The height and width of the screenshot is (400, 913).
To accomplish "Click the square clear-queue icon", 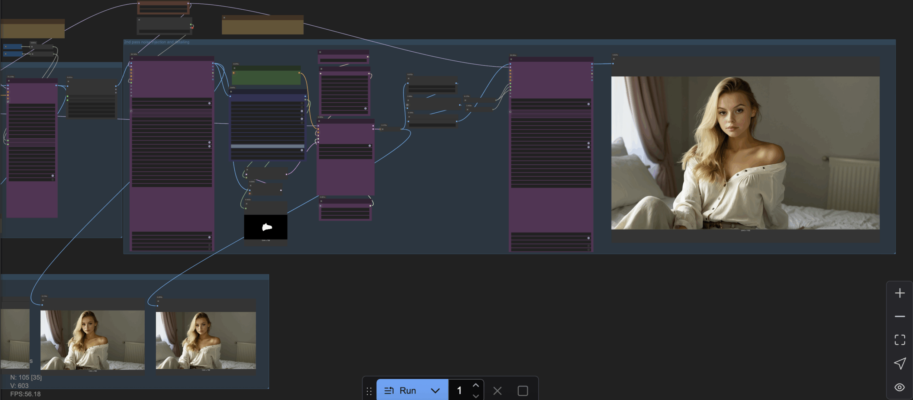I will (x=523, y=391).
